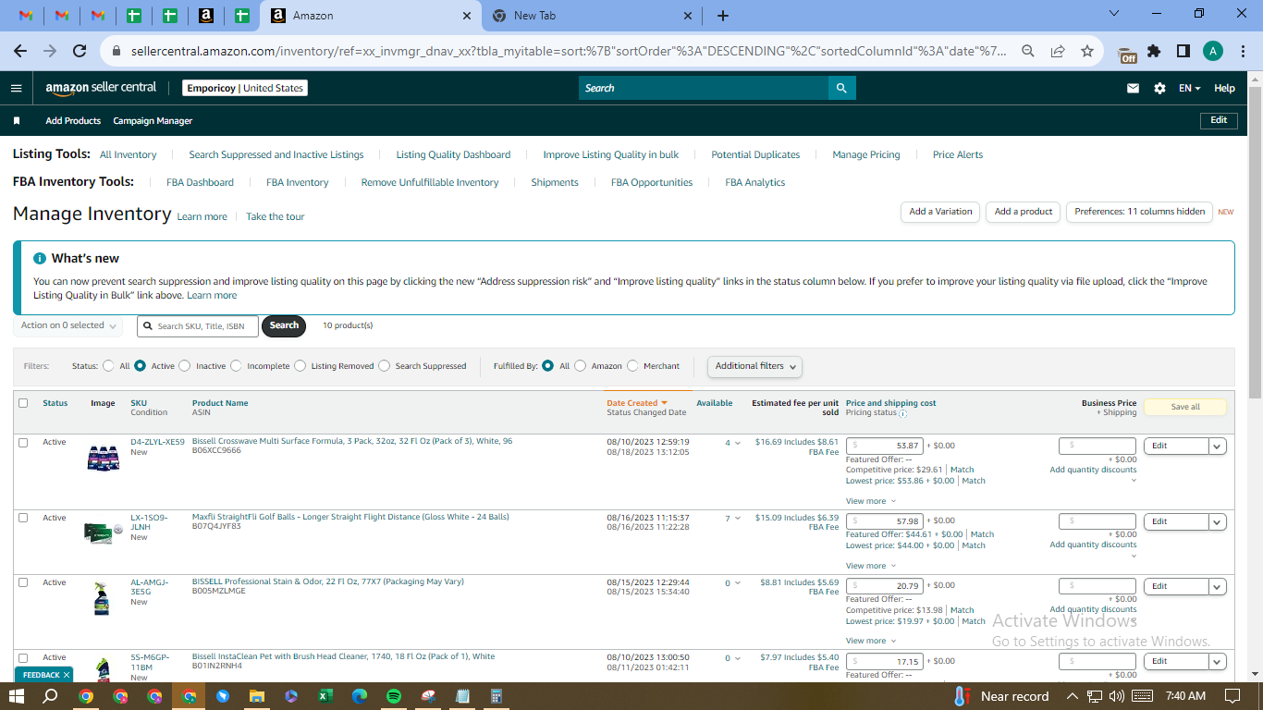
Task: Follow the Take the tour link
Action: coord(275,216)
